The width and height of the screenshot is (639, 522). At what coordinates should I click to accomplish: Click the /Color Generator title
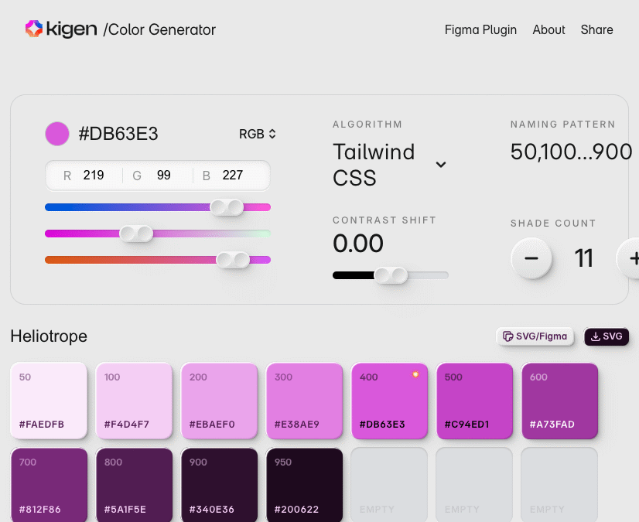pos(159,29)
